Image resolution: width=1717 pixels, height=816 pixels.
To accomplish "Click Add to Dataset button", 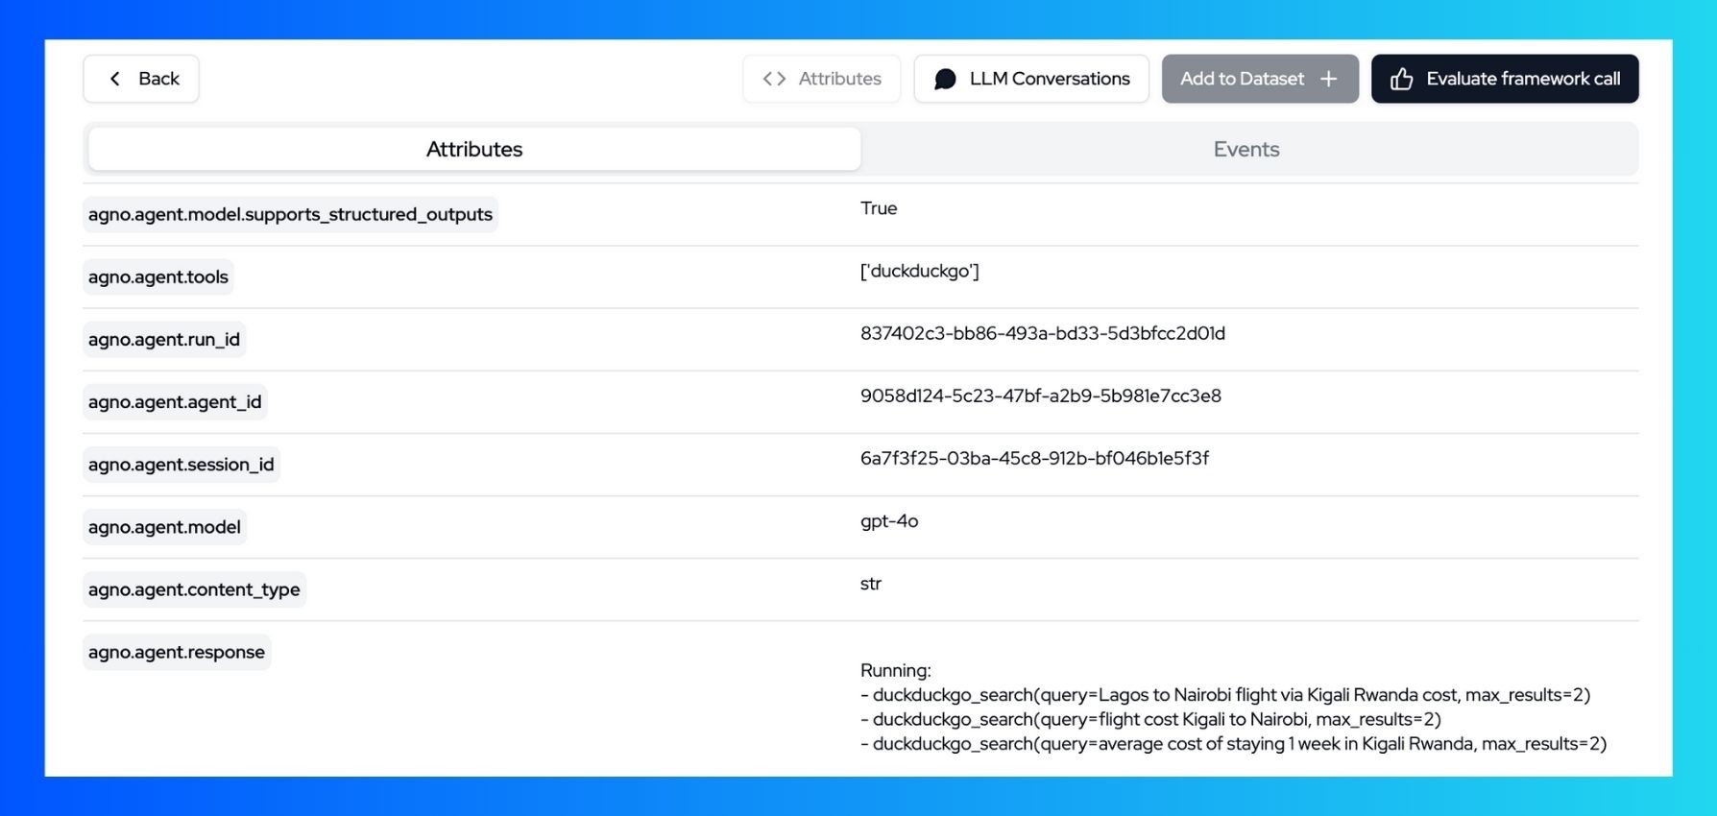I will (1260, 79).
